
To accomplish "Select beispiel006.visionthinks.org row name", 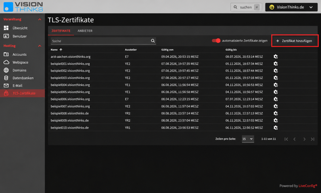I will point(70,99).
